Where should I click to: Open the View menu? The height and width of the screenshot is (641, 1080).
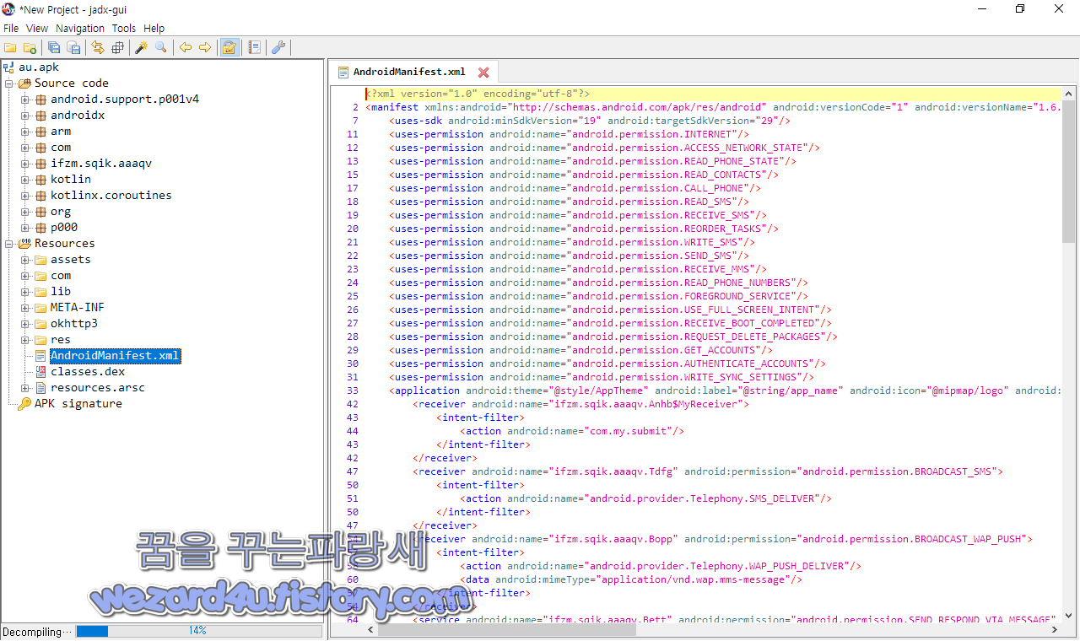coord(37,28)
